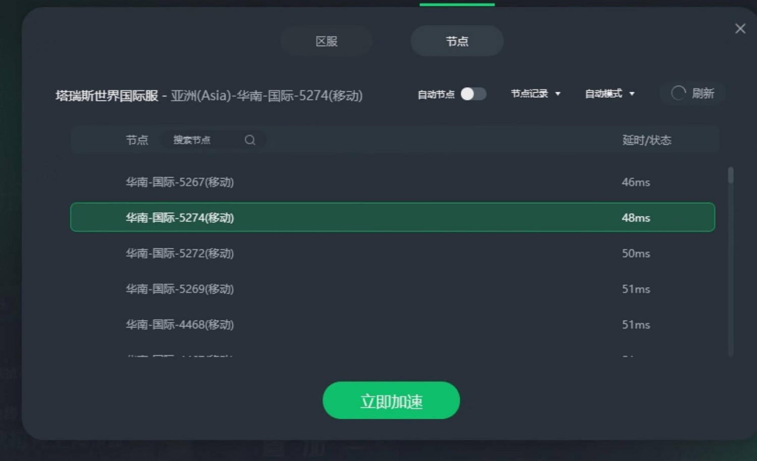This screenshot has height=461, width=757.
Task: Choose node 华南-国际-5272(移动)
Action: pos(393,253)
